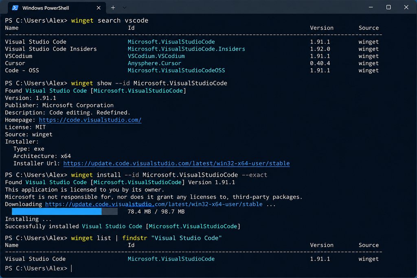Click the 'Successfully installed' message line
This screenshot has height=278, width=417.
(123, 226)
